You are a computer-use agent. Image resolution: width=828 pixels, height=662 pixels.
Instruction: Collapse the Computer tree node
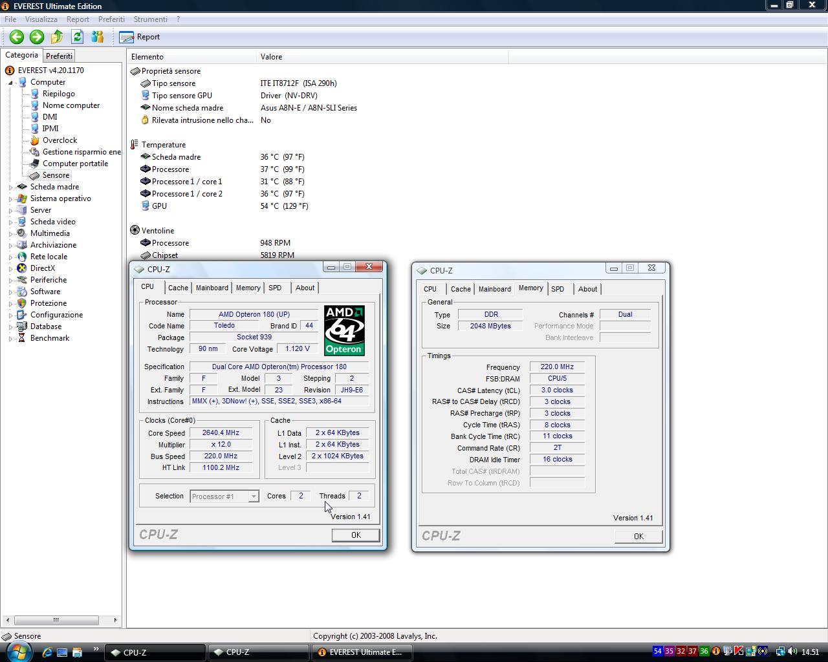[10, 82]
